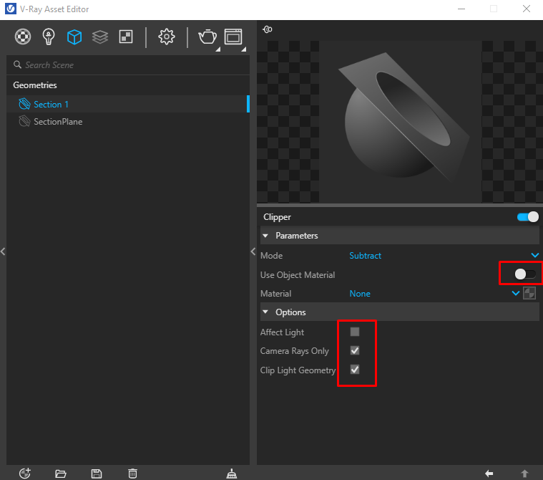
Task: Select Section 1 in Geometries list
Action: 128,104
